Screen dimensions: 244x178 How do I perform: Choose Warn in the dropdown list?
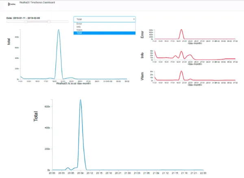105,30
